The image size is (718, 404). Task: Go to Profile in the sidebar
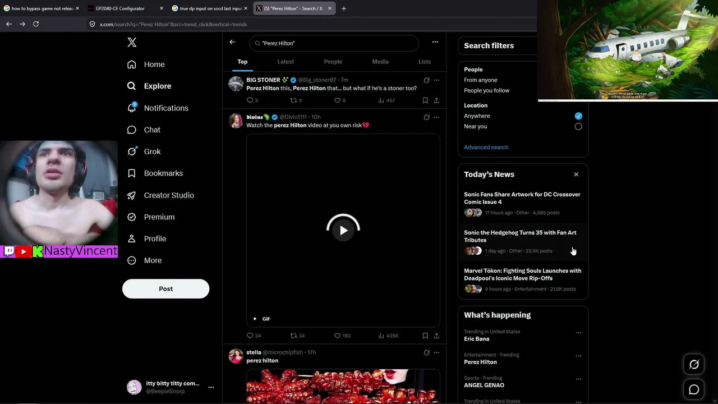(x=146, y=238)
